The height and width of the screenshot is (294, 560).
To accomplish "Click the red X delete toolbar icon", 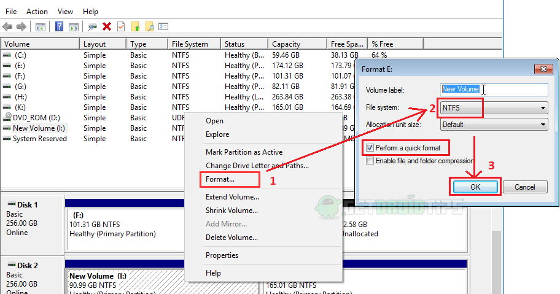I will click(106, 26).
